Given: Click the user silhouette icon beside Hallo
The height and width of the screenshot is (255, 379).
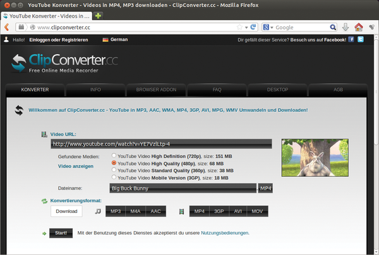Looking at the screenshot, I should pos(6,40).
